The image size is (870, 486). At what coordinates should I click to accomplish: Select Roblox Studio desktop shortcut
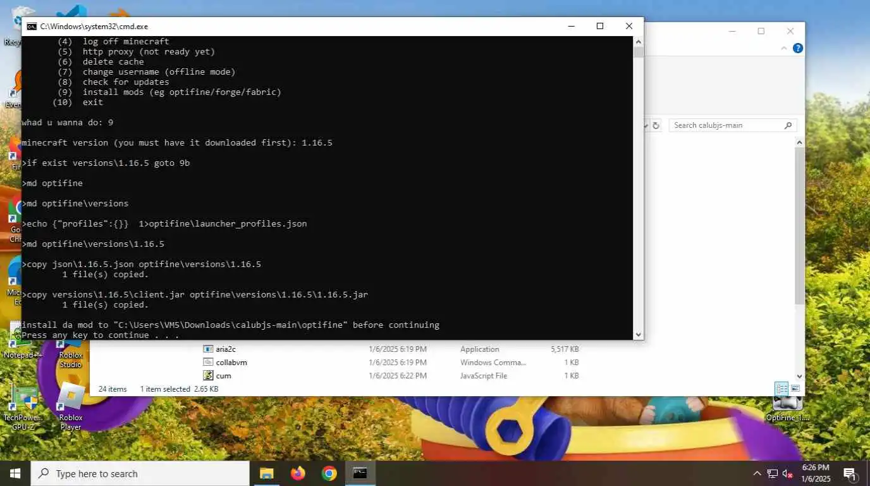pos(70,354)
